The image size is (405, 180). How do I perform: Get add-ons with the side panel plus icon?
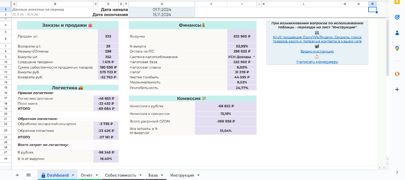click(397, 89)
